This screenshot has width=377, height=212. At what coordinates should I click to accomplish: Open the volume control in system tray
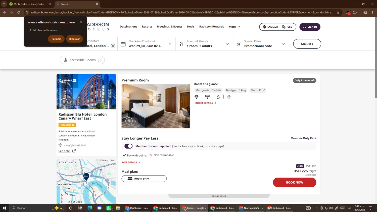(331, 208)
